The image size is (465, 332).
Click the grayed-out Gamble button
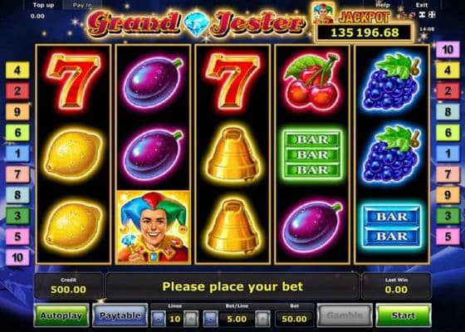[x=345, y=315]
